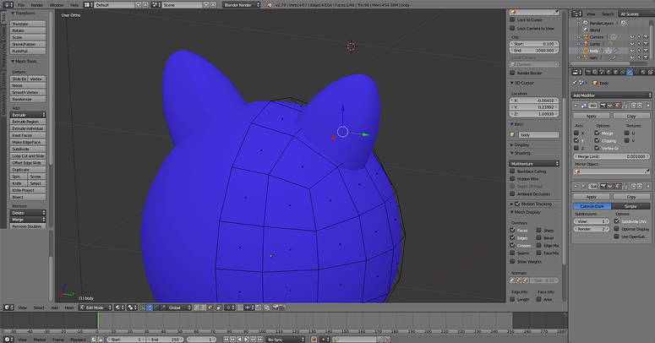Viewport: 655px width, 343px height.
Task: Delete the Subsurf modifier with X icon
Action: 648,187
